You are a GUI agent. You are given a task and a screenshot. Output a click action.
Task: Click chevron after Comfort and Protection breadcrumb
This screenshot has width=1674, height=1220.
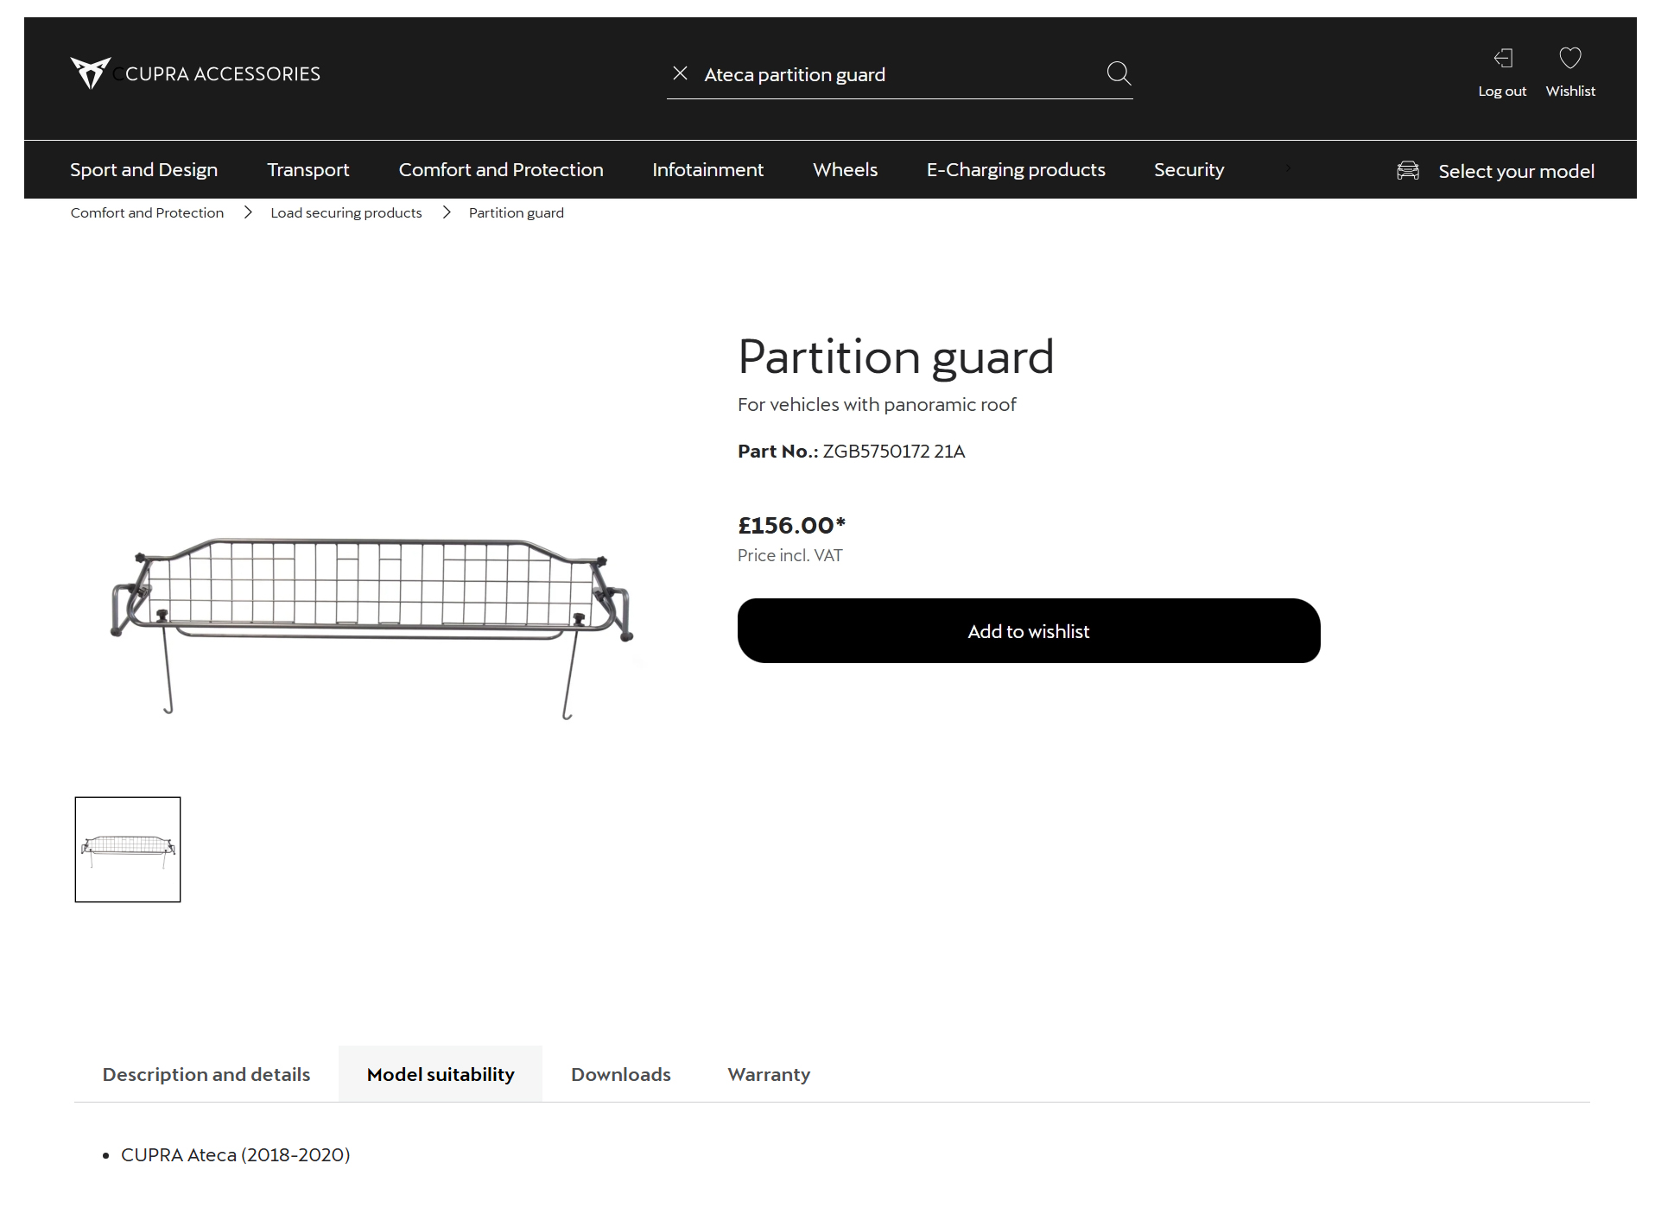pos(248,212)
